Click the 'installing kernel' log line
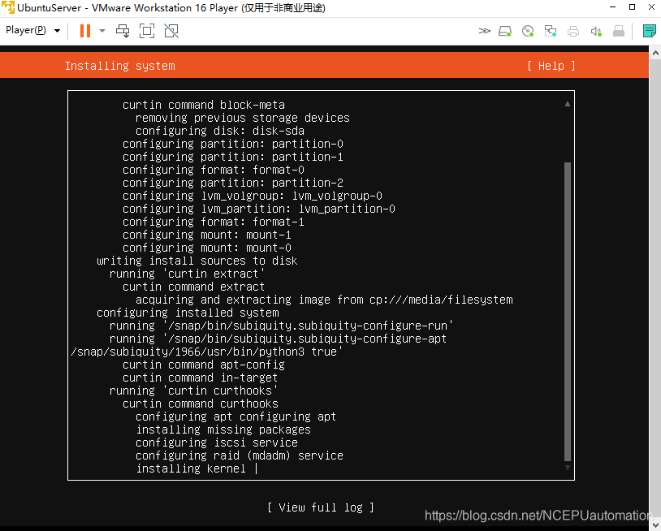Viewport: 661px width, 531px height. coord(191,468)
